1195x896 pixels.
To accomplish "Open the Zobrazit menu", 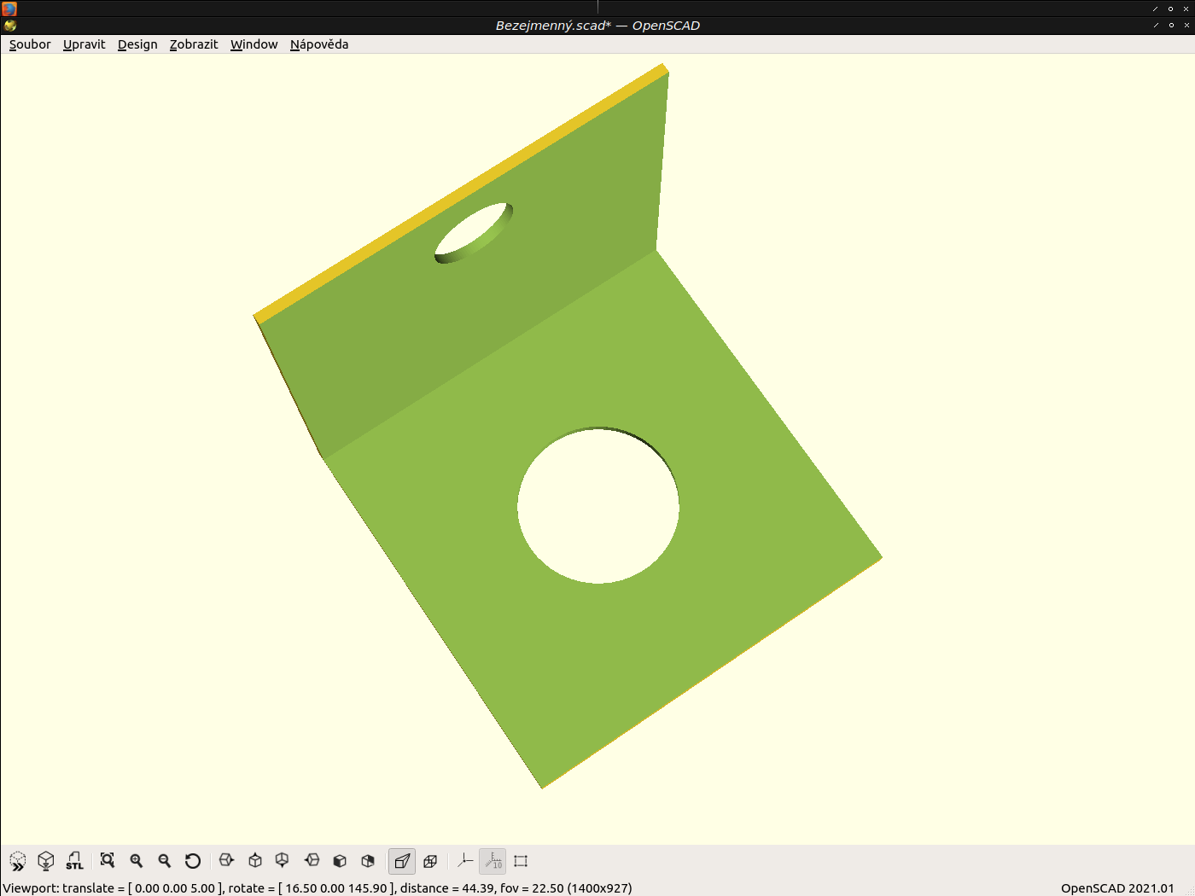I will [x=194, y=44].
